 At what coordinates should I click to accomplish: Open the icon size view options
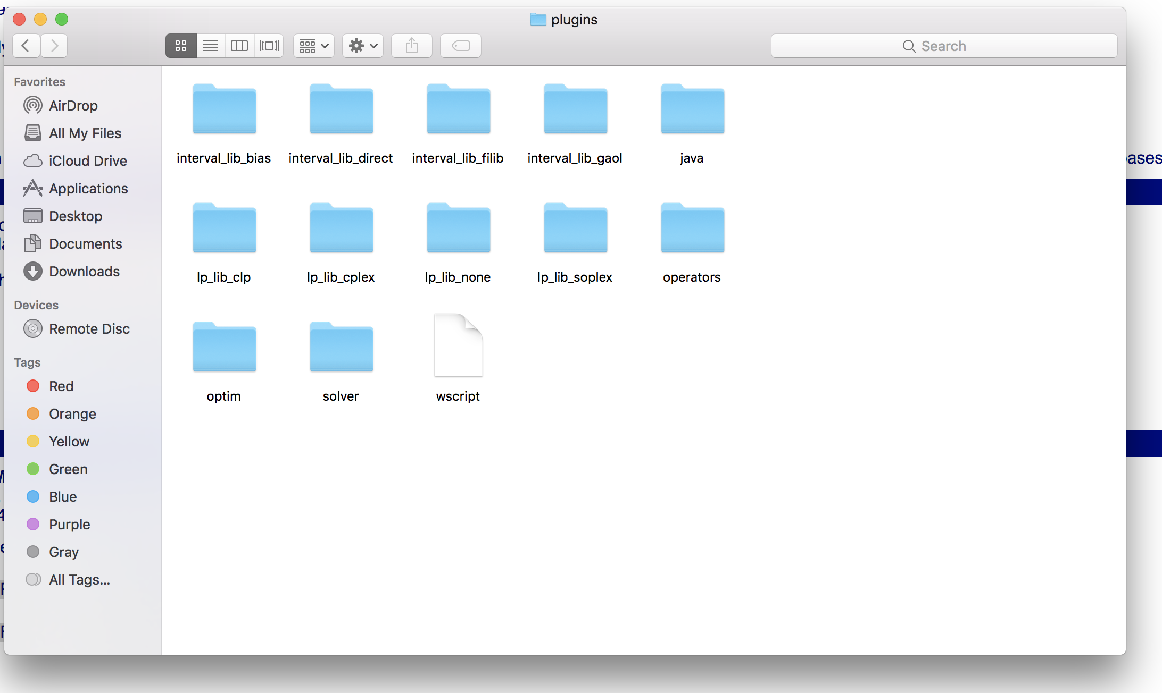point(180,46)
